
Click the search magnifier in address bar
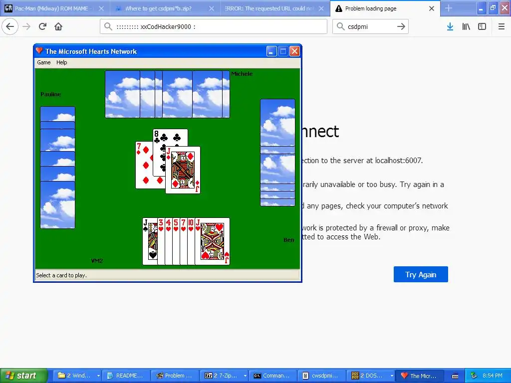(108, 26)
